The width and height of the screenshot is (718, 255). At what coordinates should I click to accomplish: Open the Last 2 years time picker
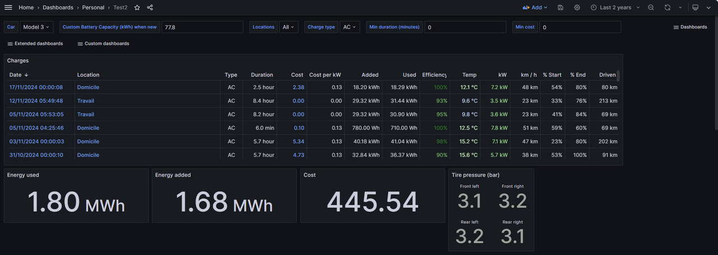coord(614,7)
